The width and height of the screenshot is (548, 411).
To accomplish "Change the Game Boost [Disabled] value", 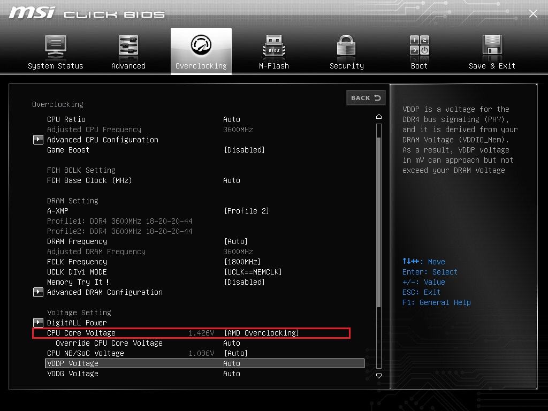I will [x=244, y=150].
